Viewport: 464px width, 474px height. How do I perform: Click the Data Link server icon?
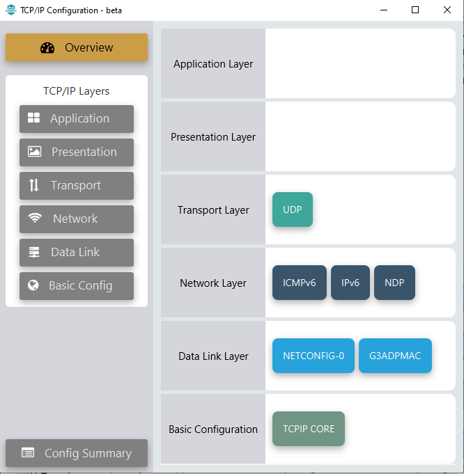pyautogui.click(x=34, y=252)
